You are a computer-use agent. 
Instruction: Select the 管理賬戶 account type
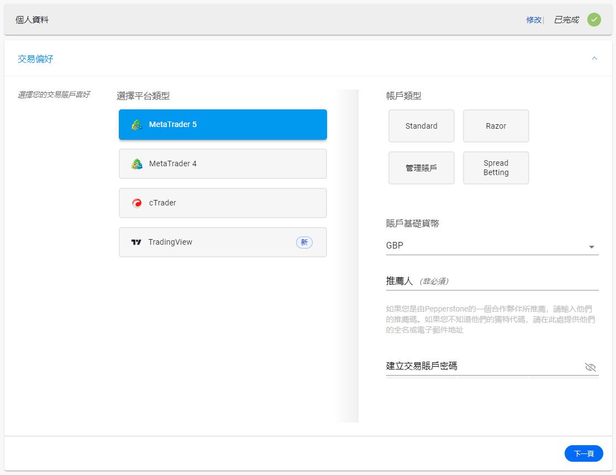tap(421, 168)
